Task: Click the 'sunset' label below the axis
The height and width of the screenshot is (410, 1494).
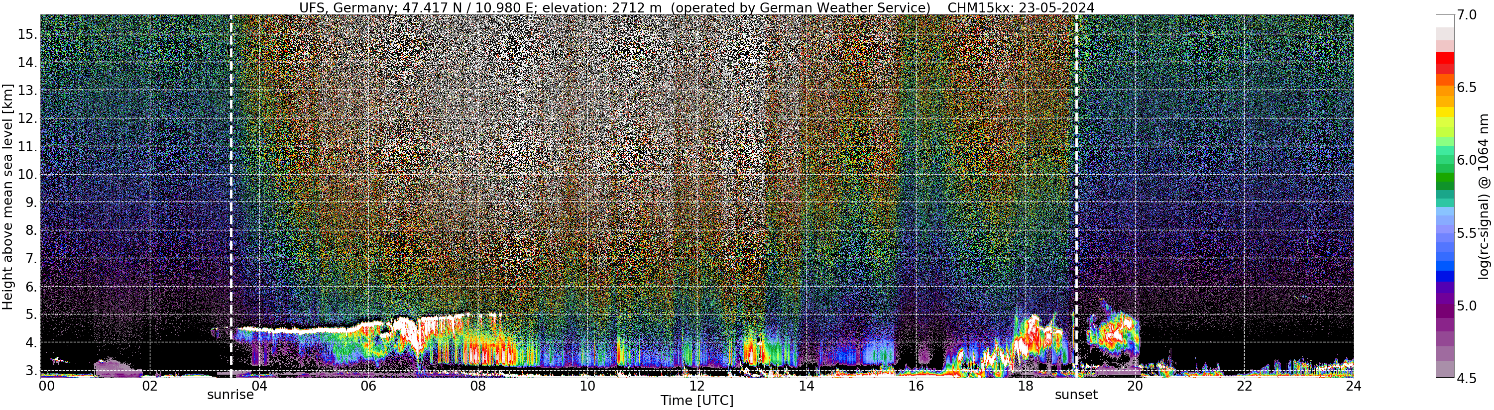Action: [x=1076, y=395]
